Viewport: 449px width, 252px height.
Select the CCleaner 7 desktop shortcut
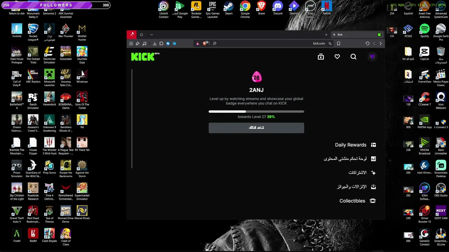pyautogui.click(x=424, y=99)
